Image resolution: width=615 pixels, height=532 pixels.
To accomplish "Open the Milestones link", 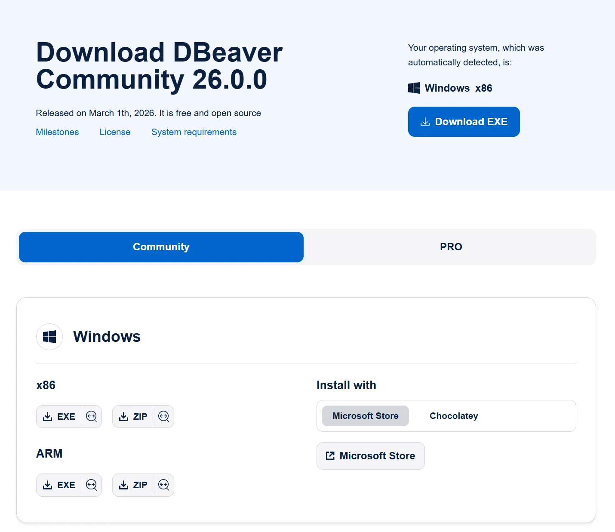I will pyautogui.click(x=57, y=132).
